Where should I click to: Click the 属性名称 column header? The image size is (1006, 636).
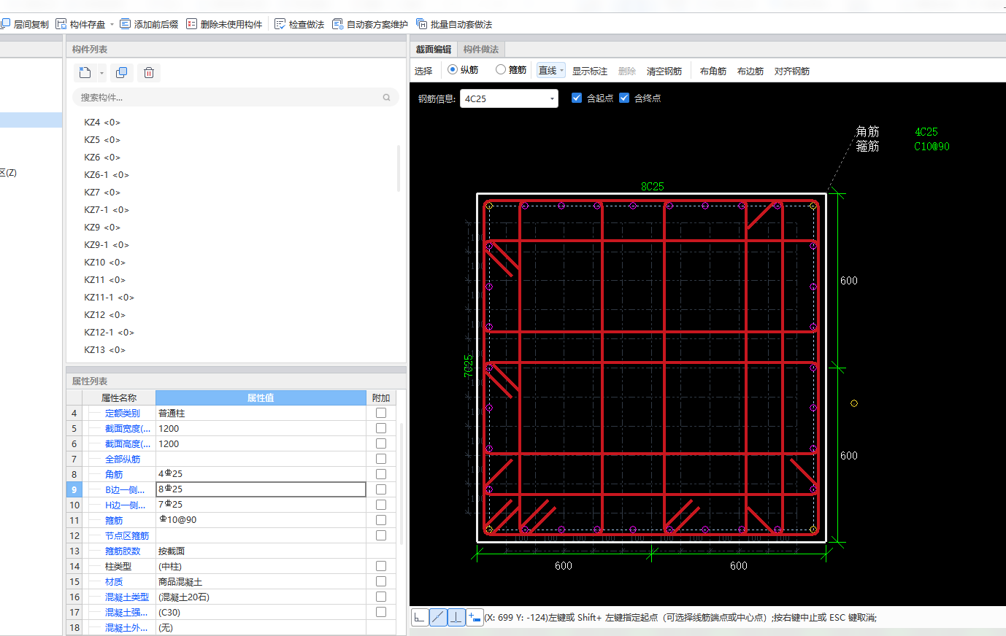(119, 397)
